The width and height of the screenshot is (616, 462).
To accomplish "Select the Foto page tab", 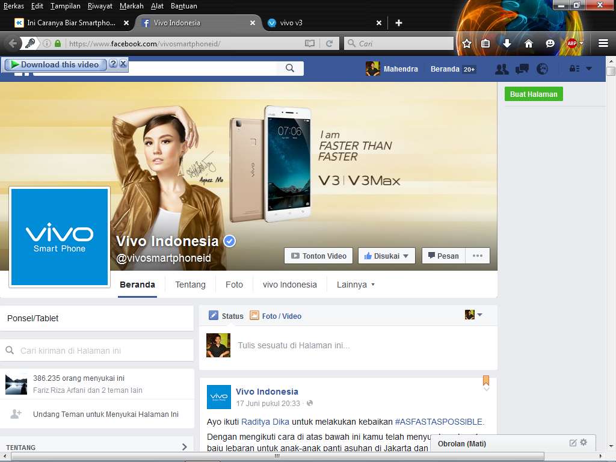I will [x=234, y=285].
